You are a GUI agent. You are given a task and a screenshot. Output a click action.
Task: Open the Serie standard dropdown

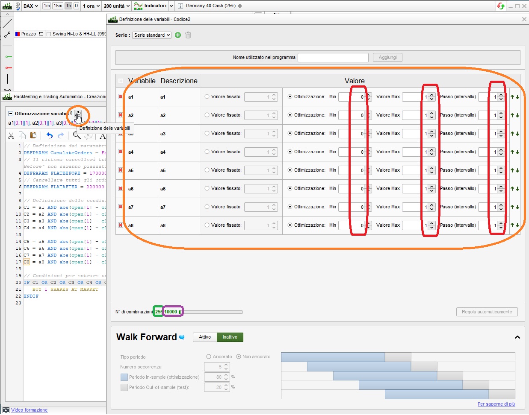click(x=152, y=35)
